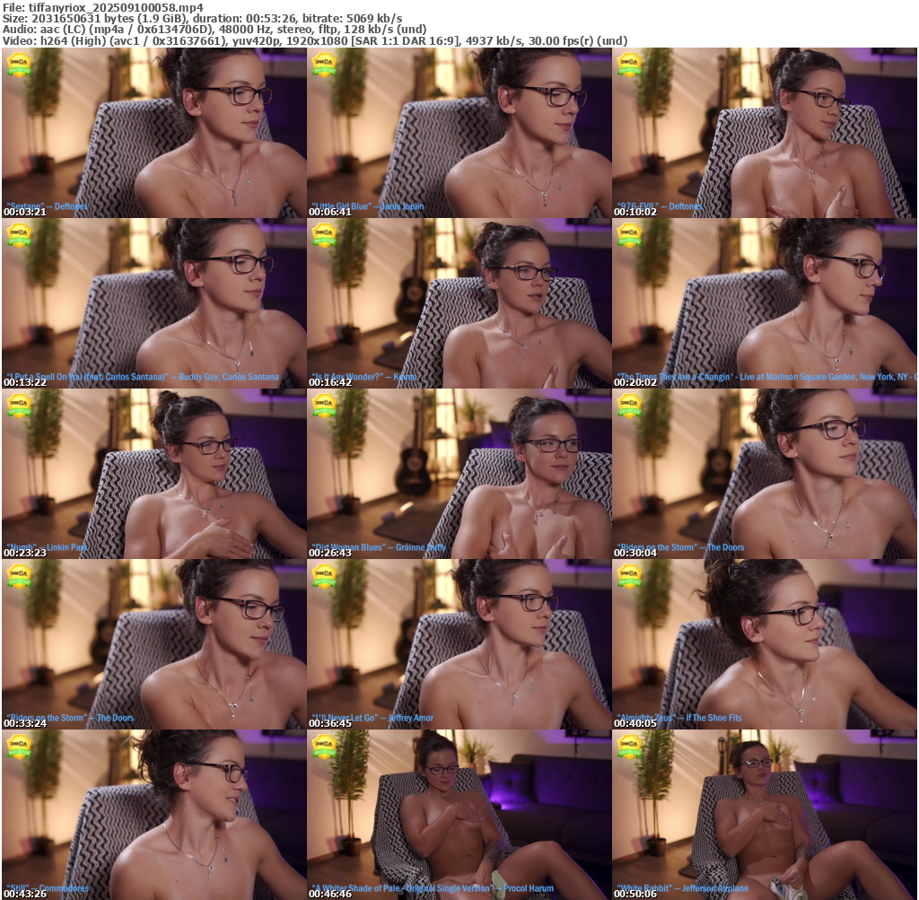
Task: Click the 00:26:43 timestamp label
Action: pos(330,553)
